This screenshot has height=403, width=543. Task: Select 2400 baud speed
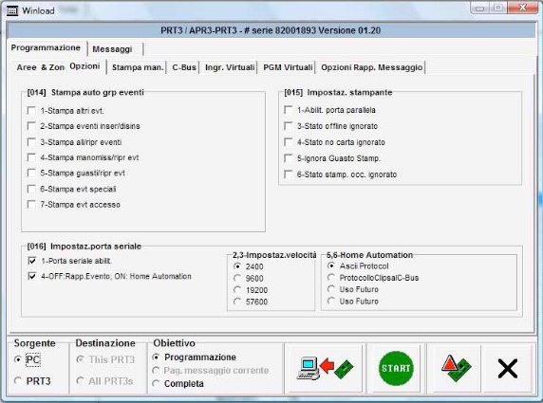point(237,266)
